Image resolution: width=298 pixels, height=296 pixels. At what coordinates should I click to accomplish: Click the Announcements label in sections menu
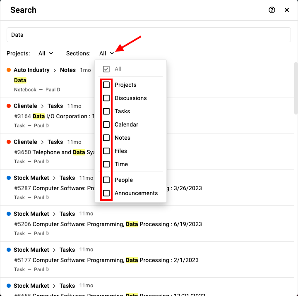pyautogui.click(x=136, y=193)
